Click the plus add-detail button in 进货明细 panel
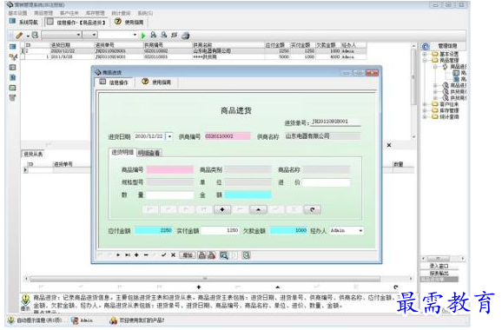Image resolution: width=502 pixels, height=330 pixels. [221, 209]
